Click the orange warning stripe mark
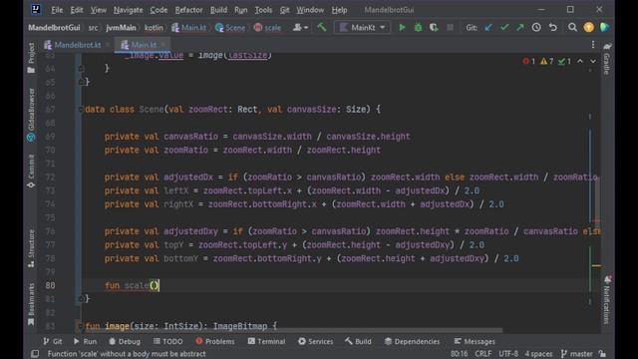This screenshot has width=638, height=359. click(596, 265)
